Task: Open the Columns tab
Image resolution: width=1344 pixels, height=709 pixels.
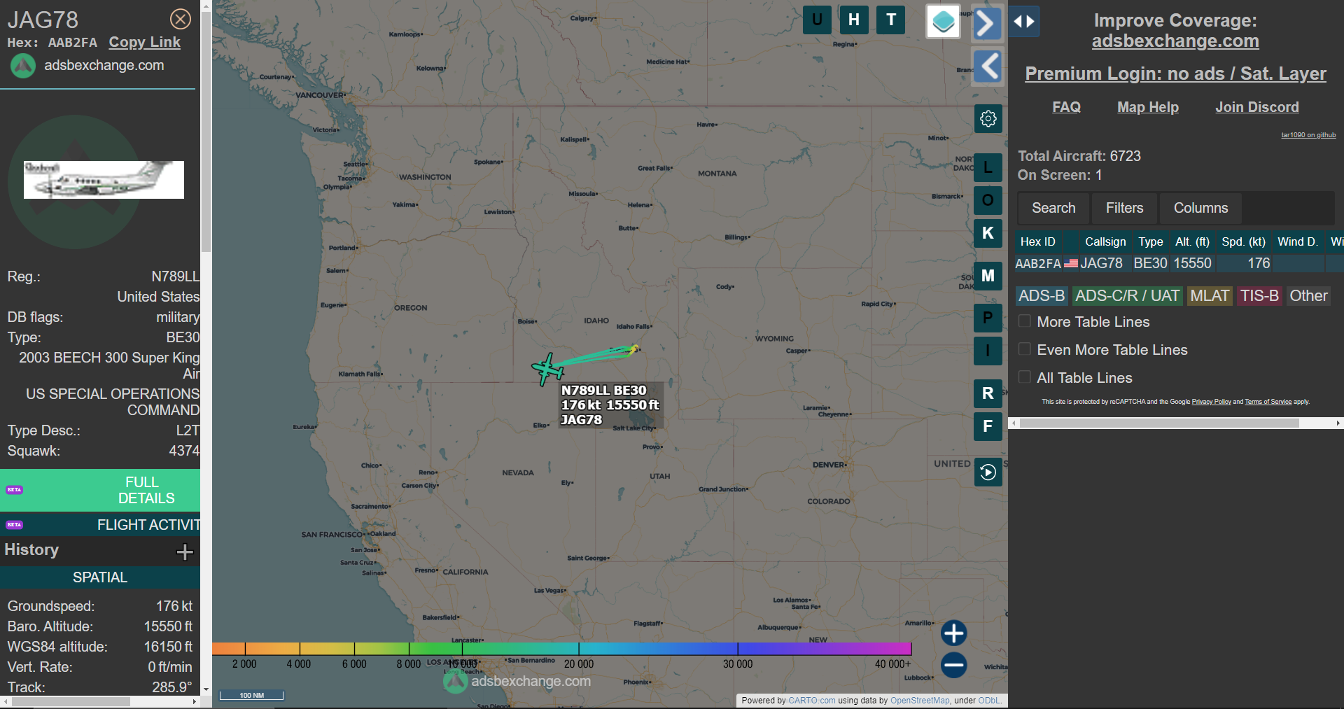Action: (1200, 208)
